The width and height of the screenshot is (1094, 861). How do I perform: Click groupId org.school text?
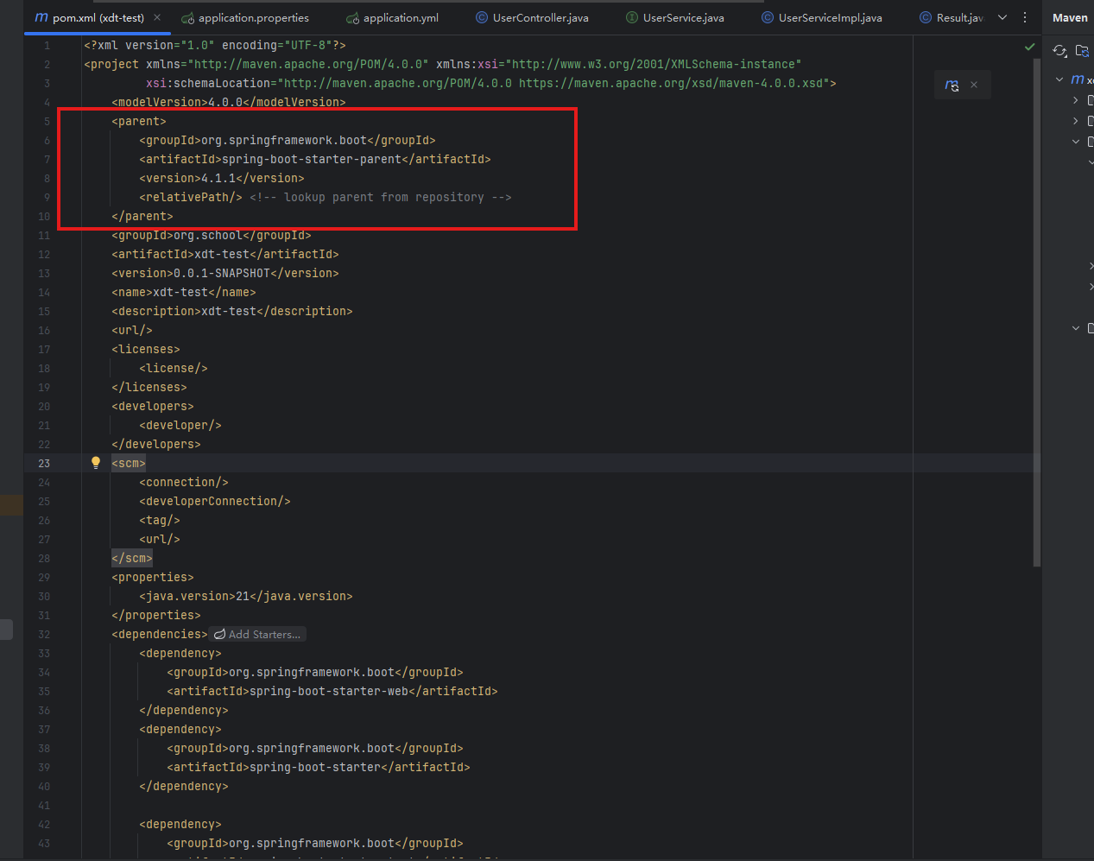coord(208,235)
